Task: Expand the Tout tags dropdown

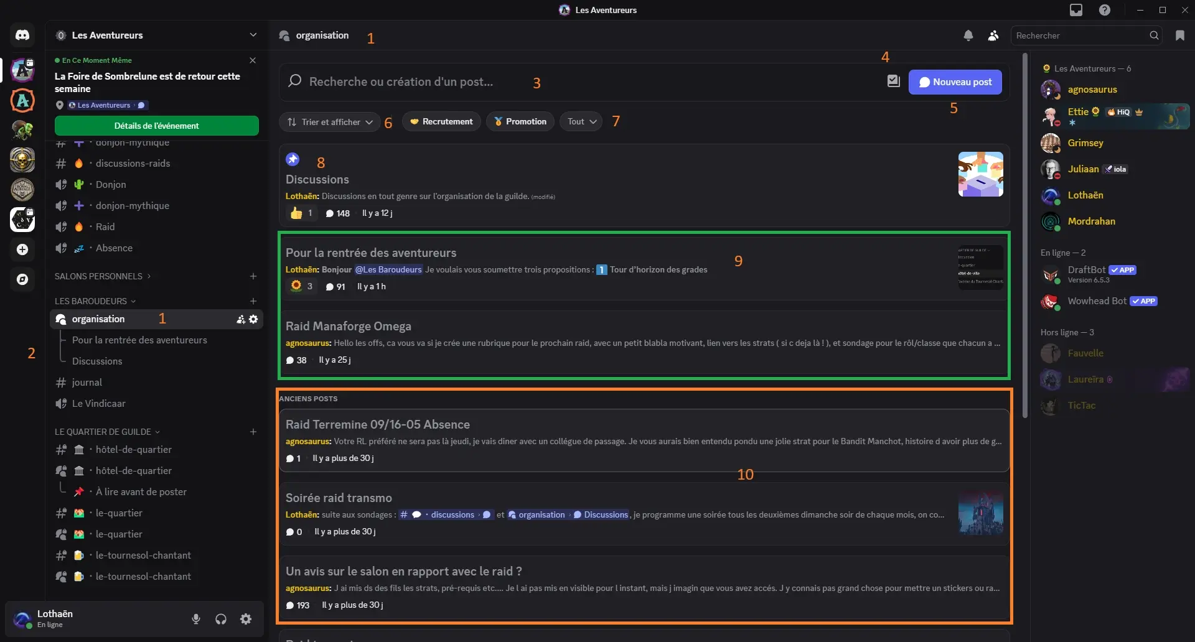Action: tap(581, 122)
